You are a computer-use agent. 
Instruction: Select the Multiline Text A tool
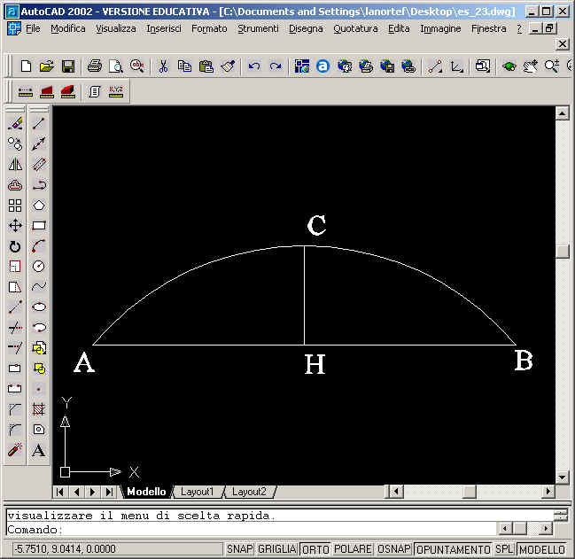tap(38, 450)
